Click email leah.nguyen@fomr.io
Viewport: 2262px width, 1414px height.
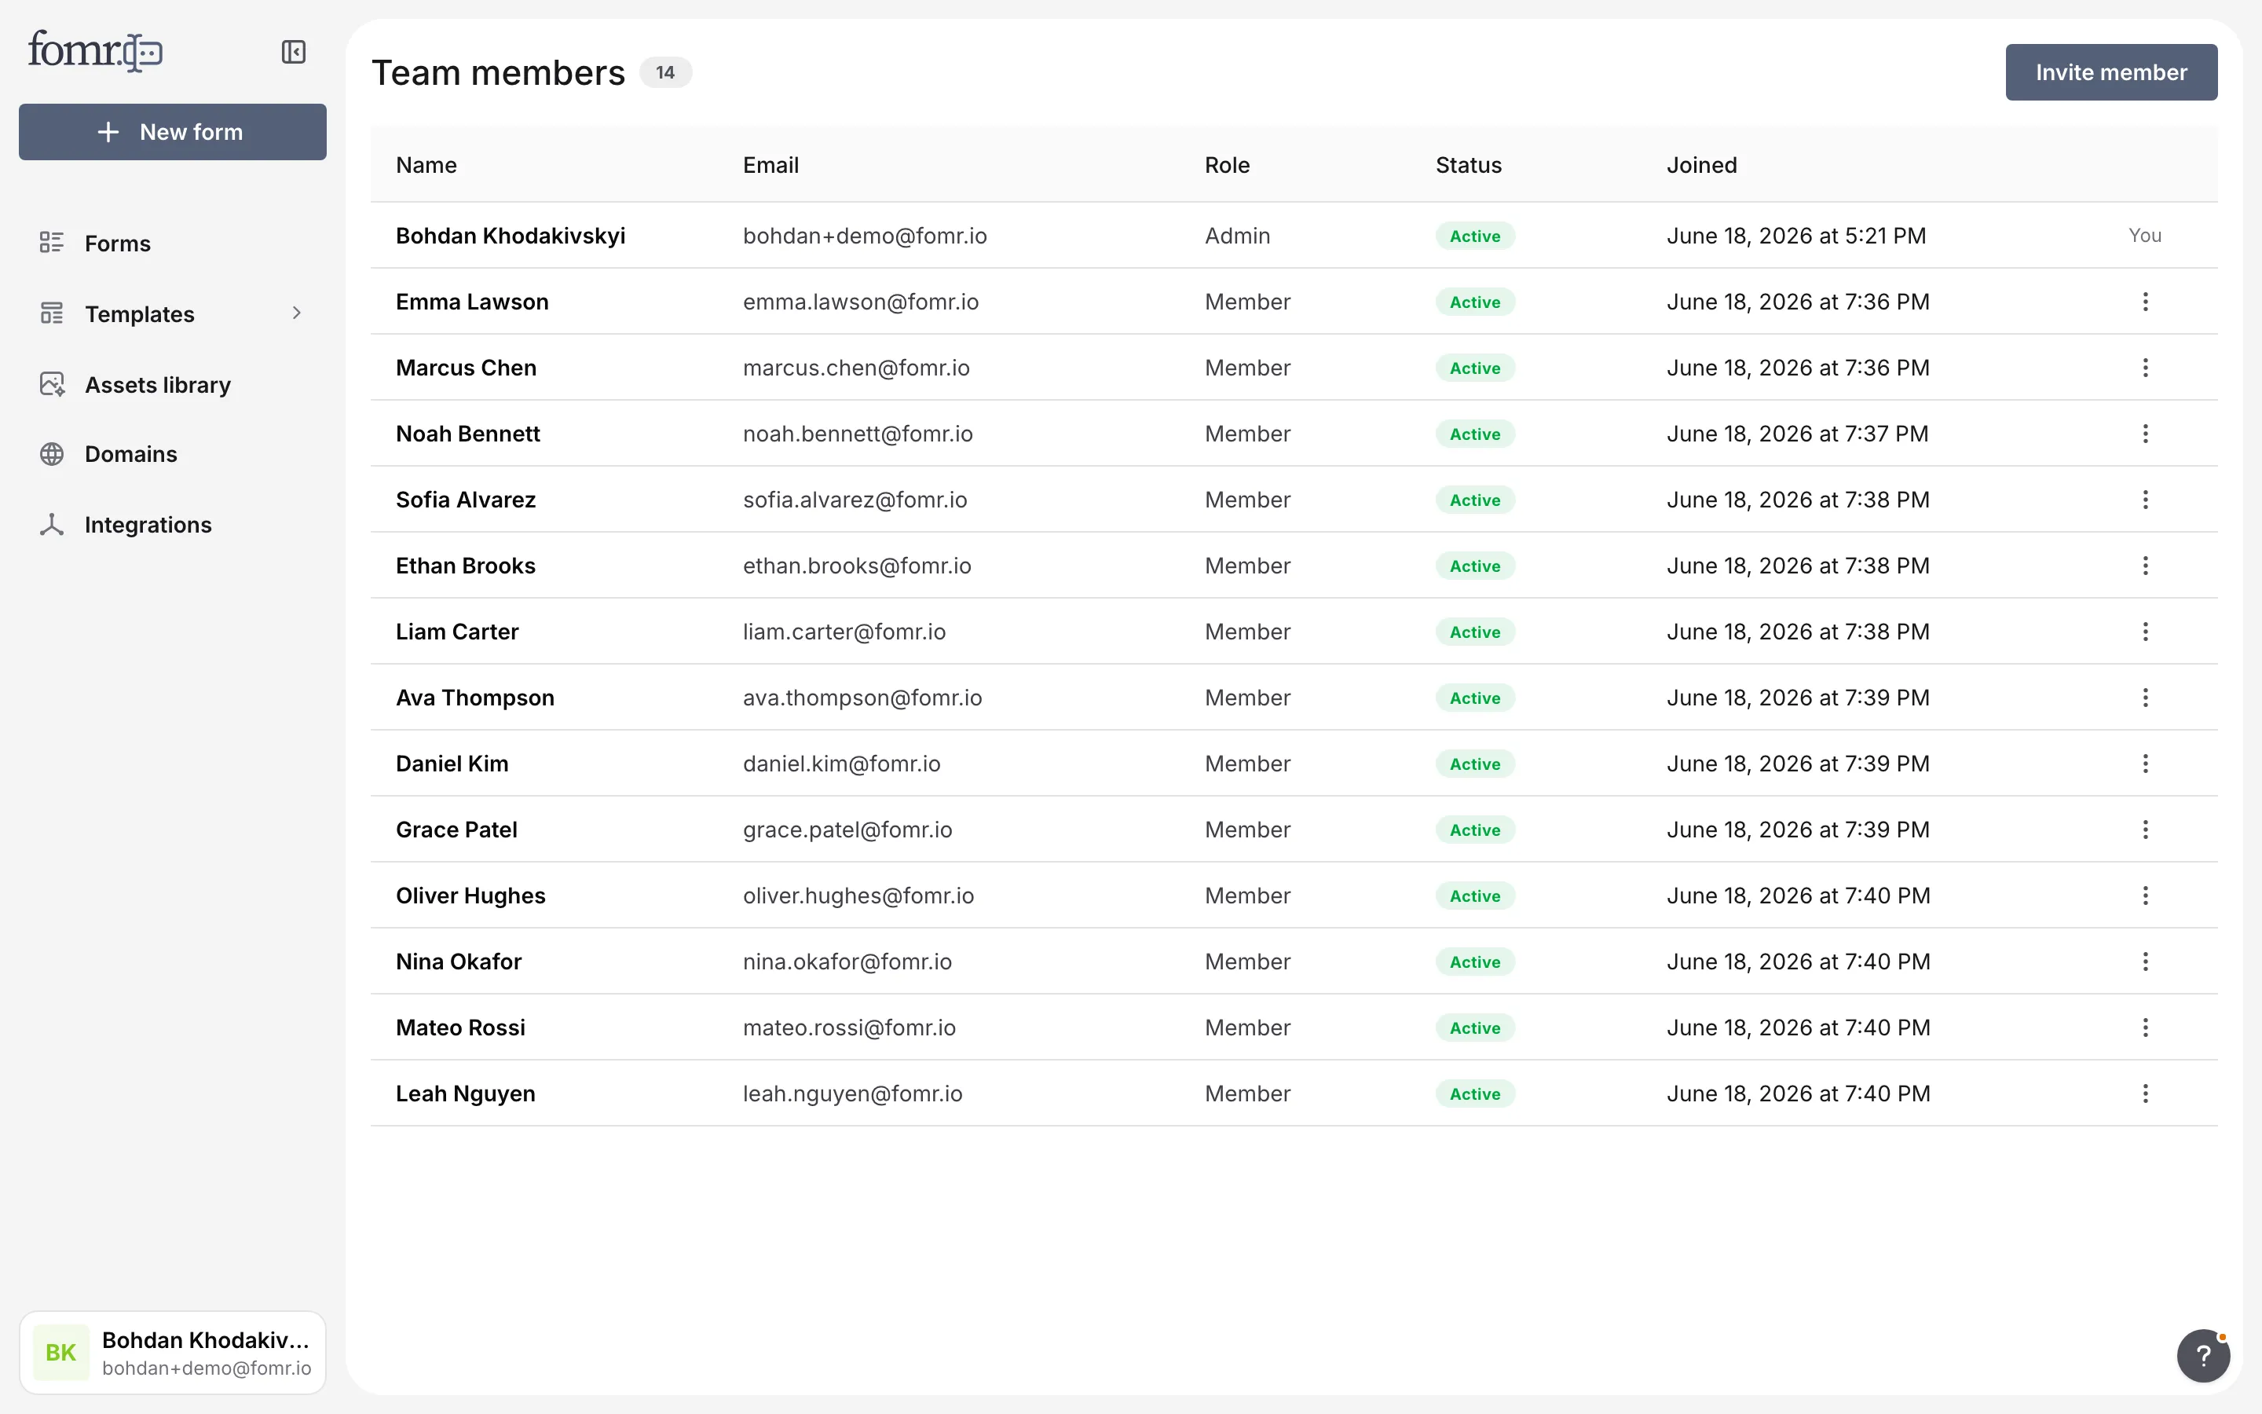852,1094
